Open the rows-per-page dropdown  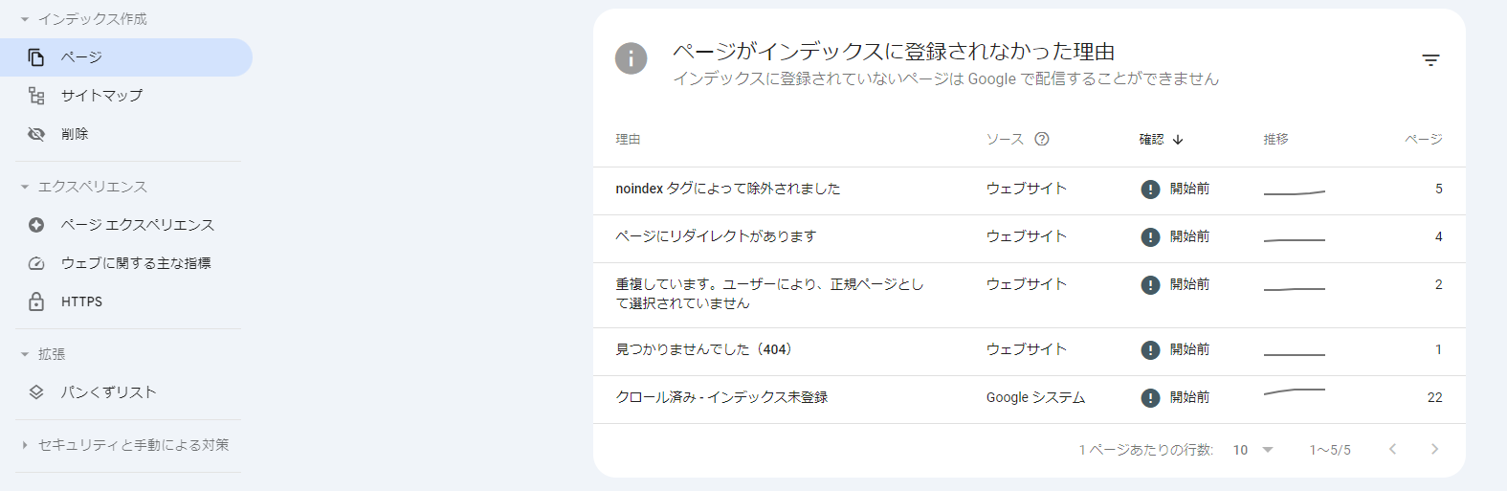point(1252,450)
